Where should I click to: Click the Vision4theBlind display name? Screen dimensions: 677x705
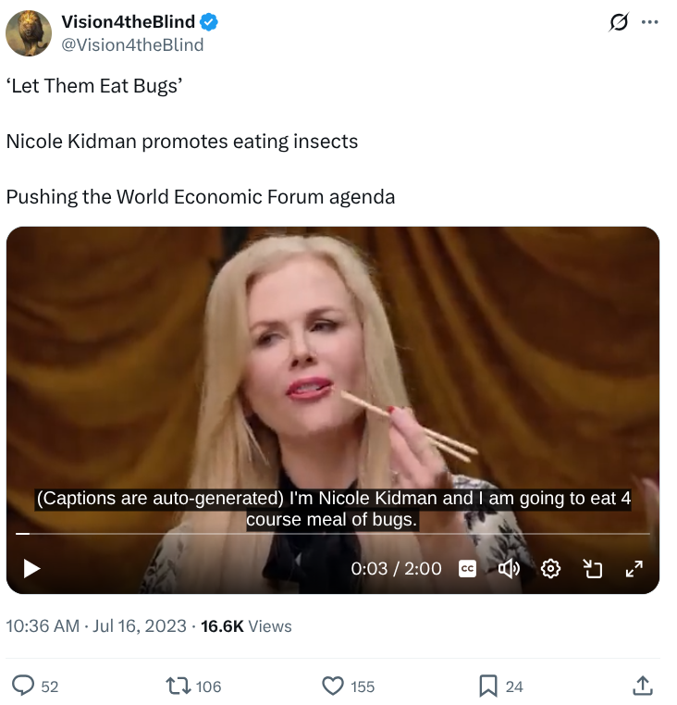(x=128, y=22)
